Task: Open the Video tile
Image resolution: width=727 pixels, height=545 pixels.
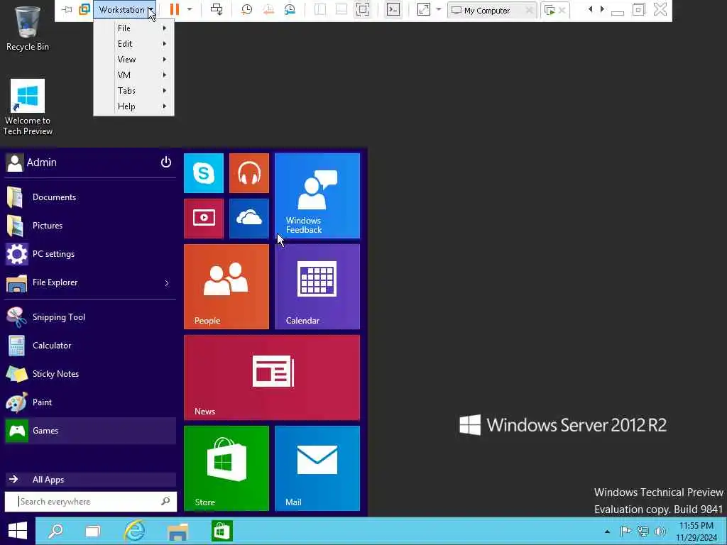Action: 204,219
